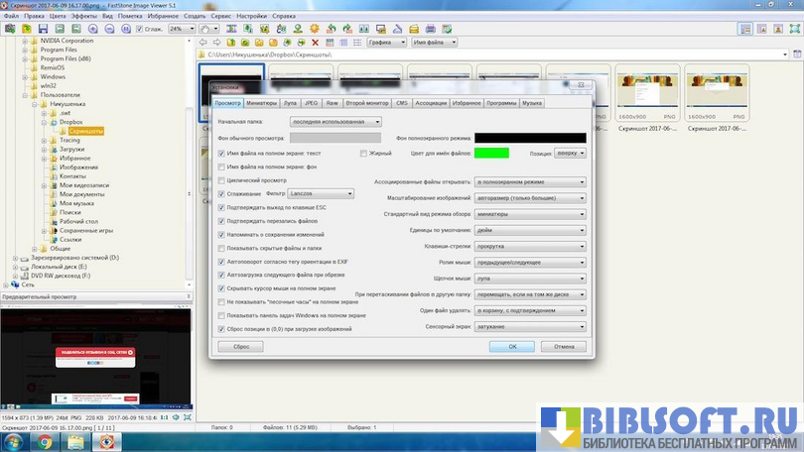
Task: Enable the Циклический просмотр checkbox
Action: click(221, 181)
